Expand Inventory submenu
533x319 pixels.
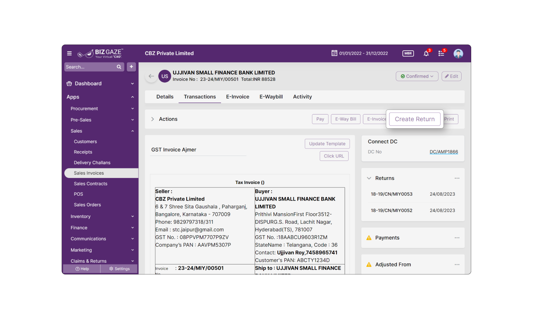coord(133,217)
